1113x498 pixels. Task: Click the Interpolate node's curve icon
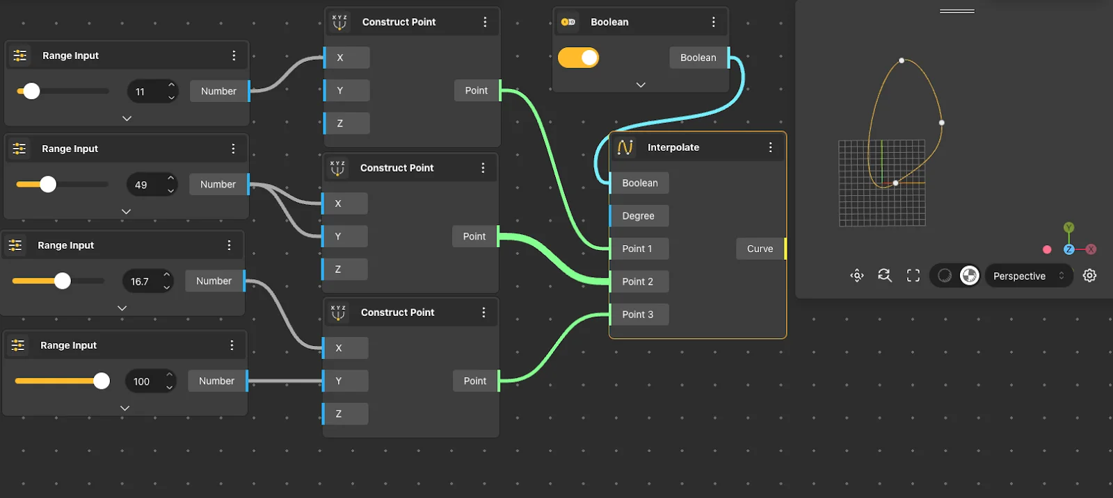tap(625, 147)
